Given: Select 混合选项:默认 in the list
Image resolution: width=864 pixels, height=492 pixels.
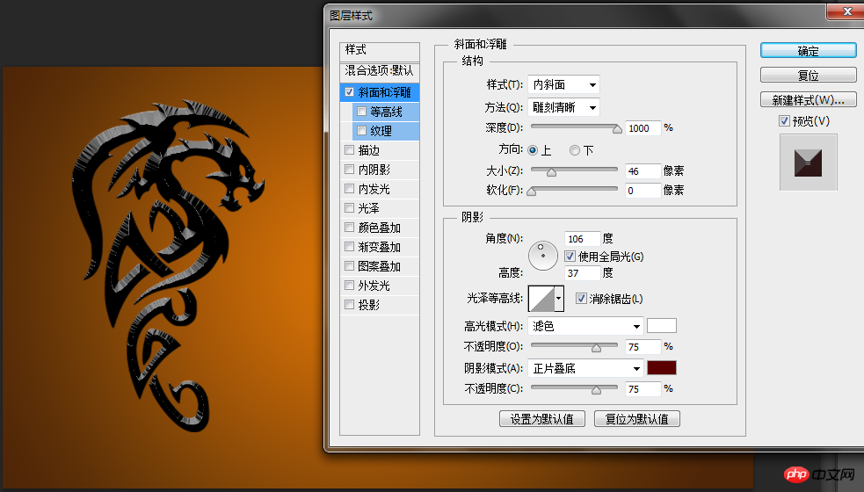Looking at the screenshot, I should pyautogui.click(x=380, y=71).
